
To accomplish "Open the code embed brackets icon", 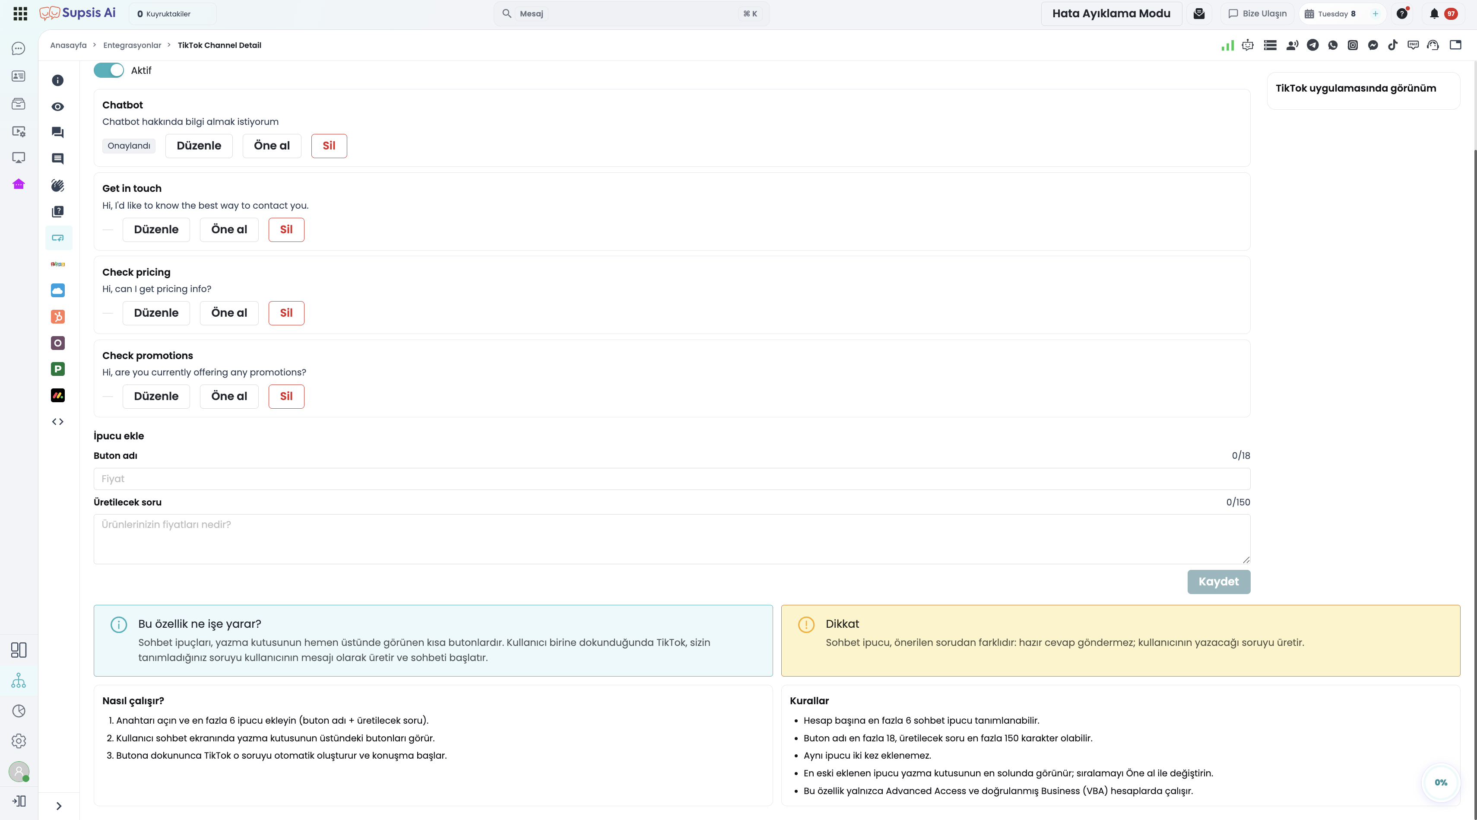I will point(58,422).
